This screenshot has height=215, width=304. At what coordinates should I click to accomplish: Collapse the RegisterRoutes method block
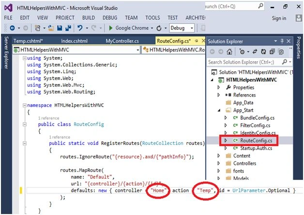pyautogui.click(x=25, y=143)
